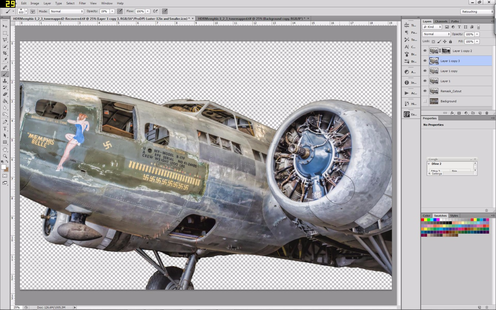Image resolution: width=496 pixels, height=310 pixels.
Task: Select the Move tool
Action: coord(5,26)
